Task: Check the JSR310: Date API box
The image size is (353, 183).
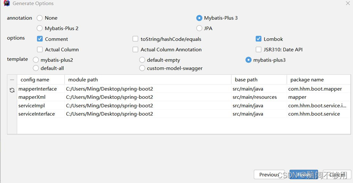Action: click(258, 50)
